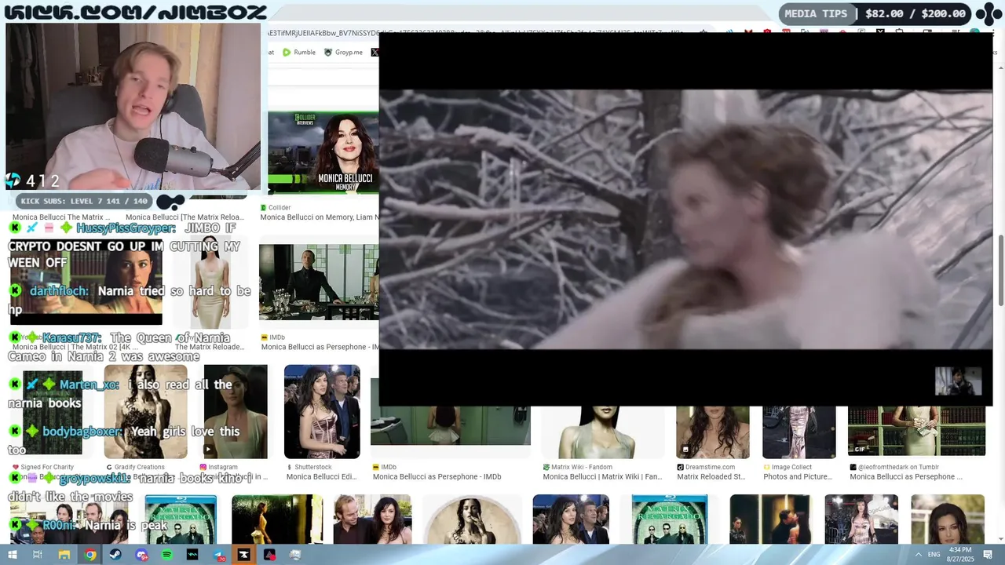Click the video player overlay frame

pos(685,219)
